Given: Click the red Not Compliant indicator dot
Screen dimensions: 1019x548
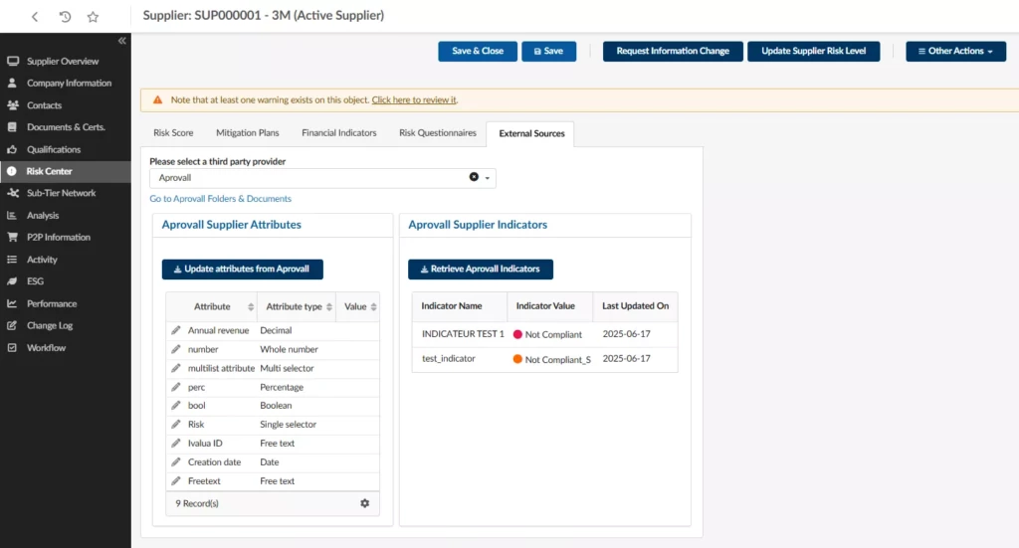Looking at the screenshot, I should 517,334.
